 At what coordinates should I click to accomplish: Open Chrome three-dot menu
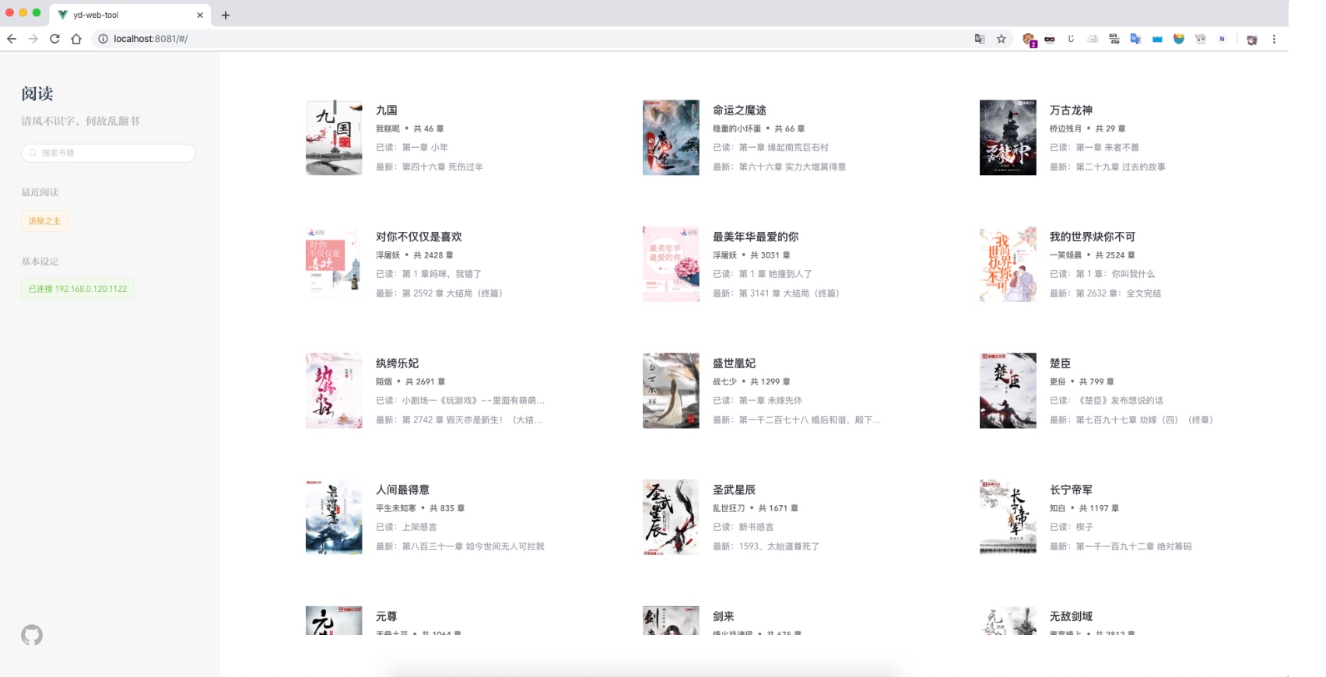pyautogui.click(x=1274, y=39)
